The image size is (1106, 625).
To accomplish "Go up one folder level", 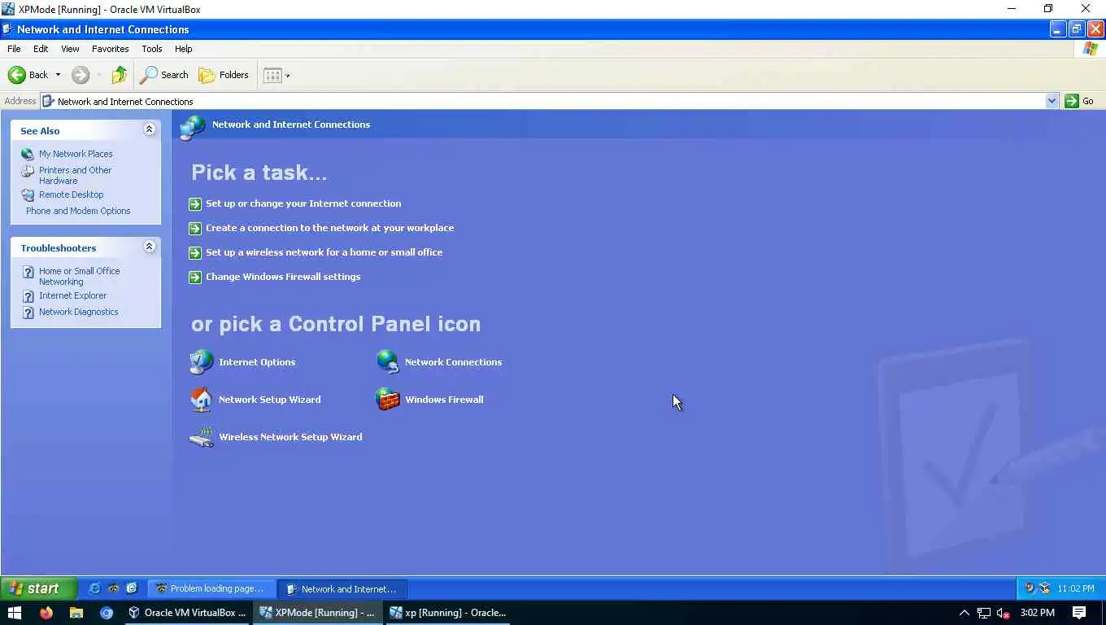I will (120, 75).
